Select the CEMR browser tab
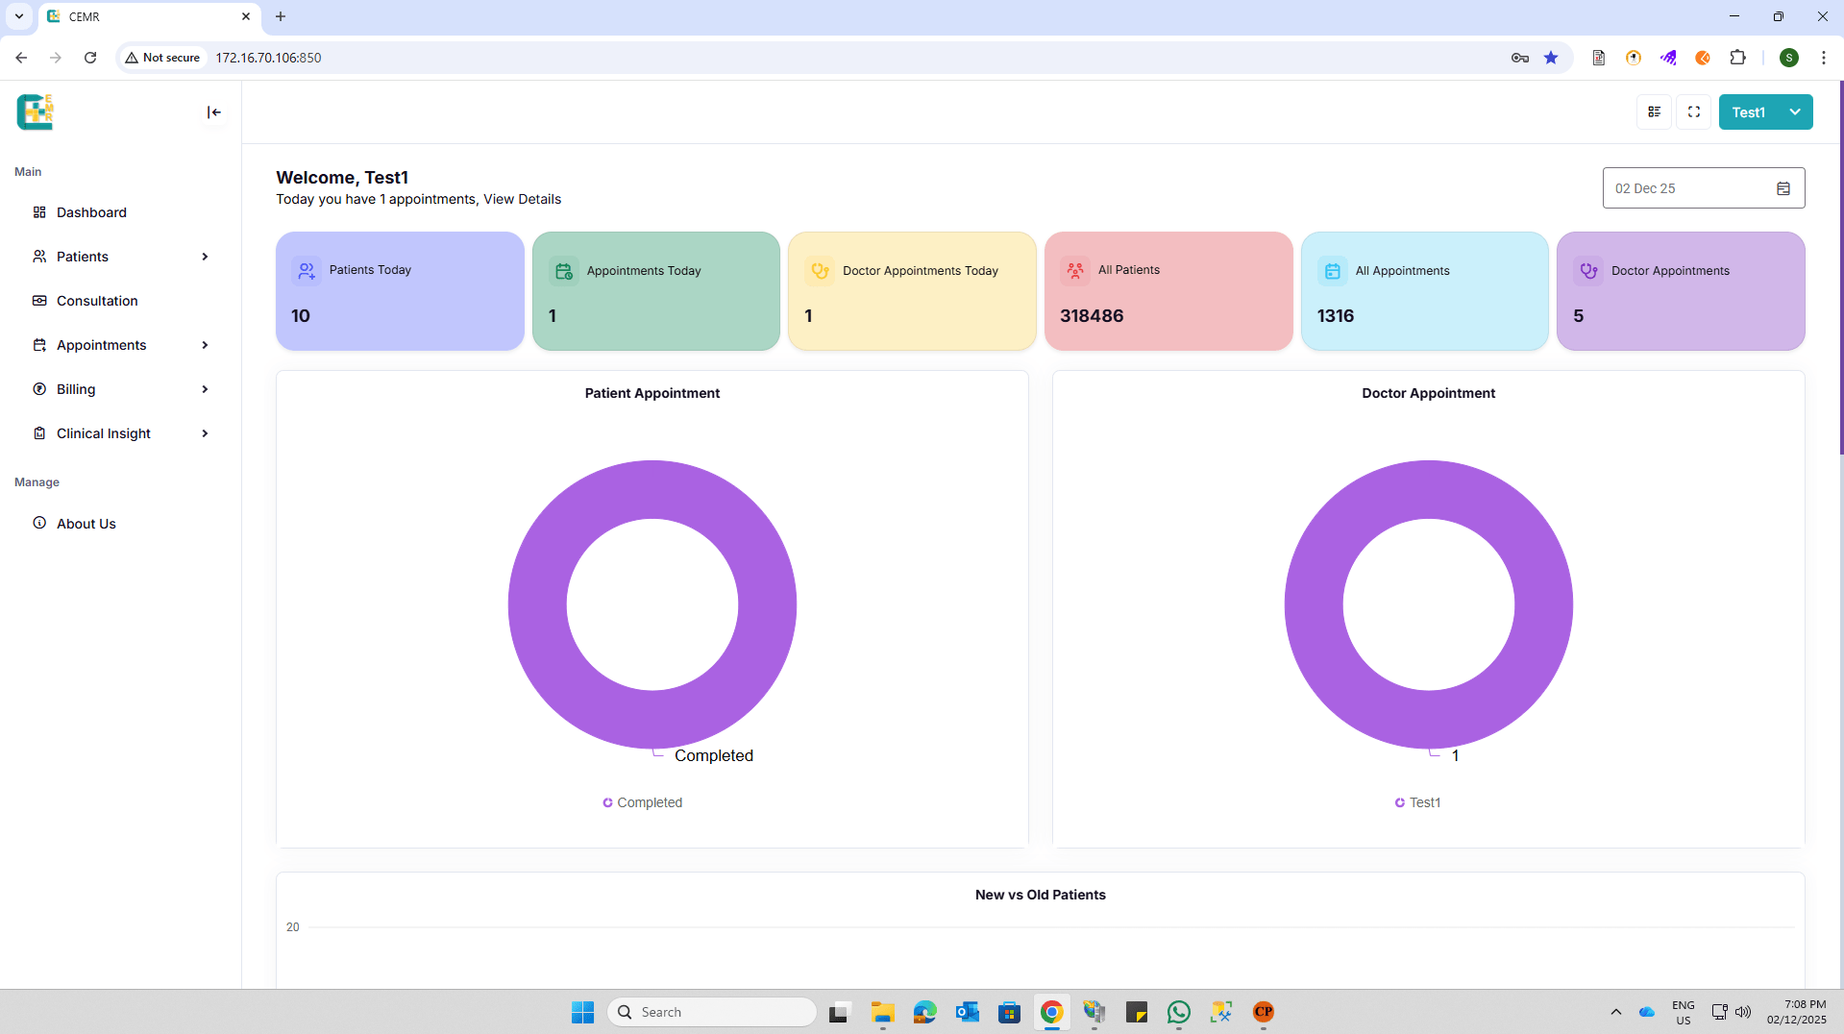Viewport: 1844px width, 1034px height. pyautogui.click(x=150, y=16)
